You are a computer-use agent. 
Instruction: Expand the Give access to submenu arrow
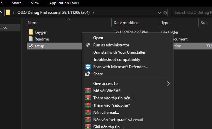coord(168,84)
